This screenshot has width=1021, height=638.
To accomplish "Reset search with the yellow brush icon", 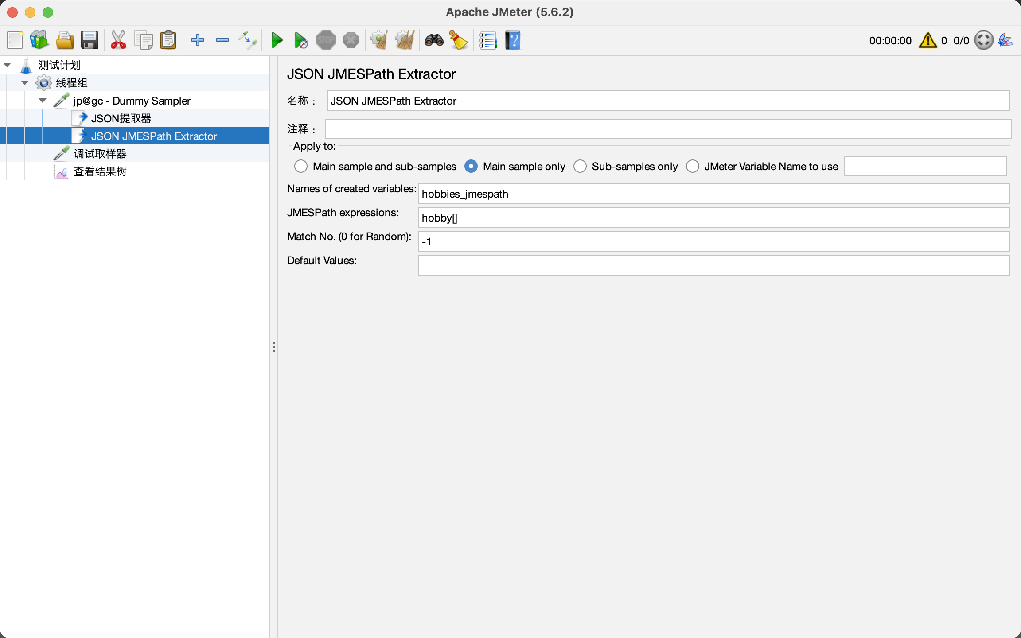I will click(459, 40).
